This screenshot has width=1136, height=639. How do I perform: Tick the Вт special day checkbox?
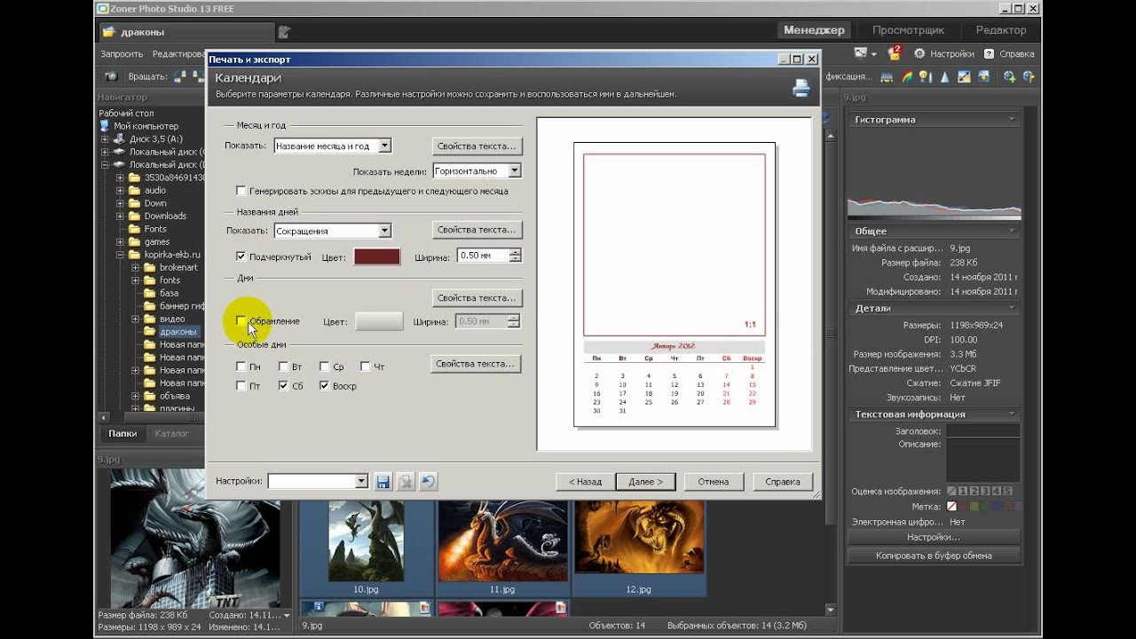click(x=283, y=367)
